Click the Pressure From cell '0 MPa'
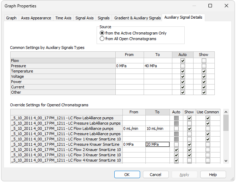 (x=129, y=66)
